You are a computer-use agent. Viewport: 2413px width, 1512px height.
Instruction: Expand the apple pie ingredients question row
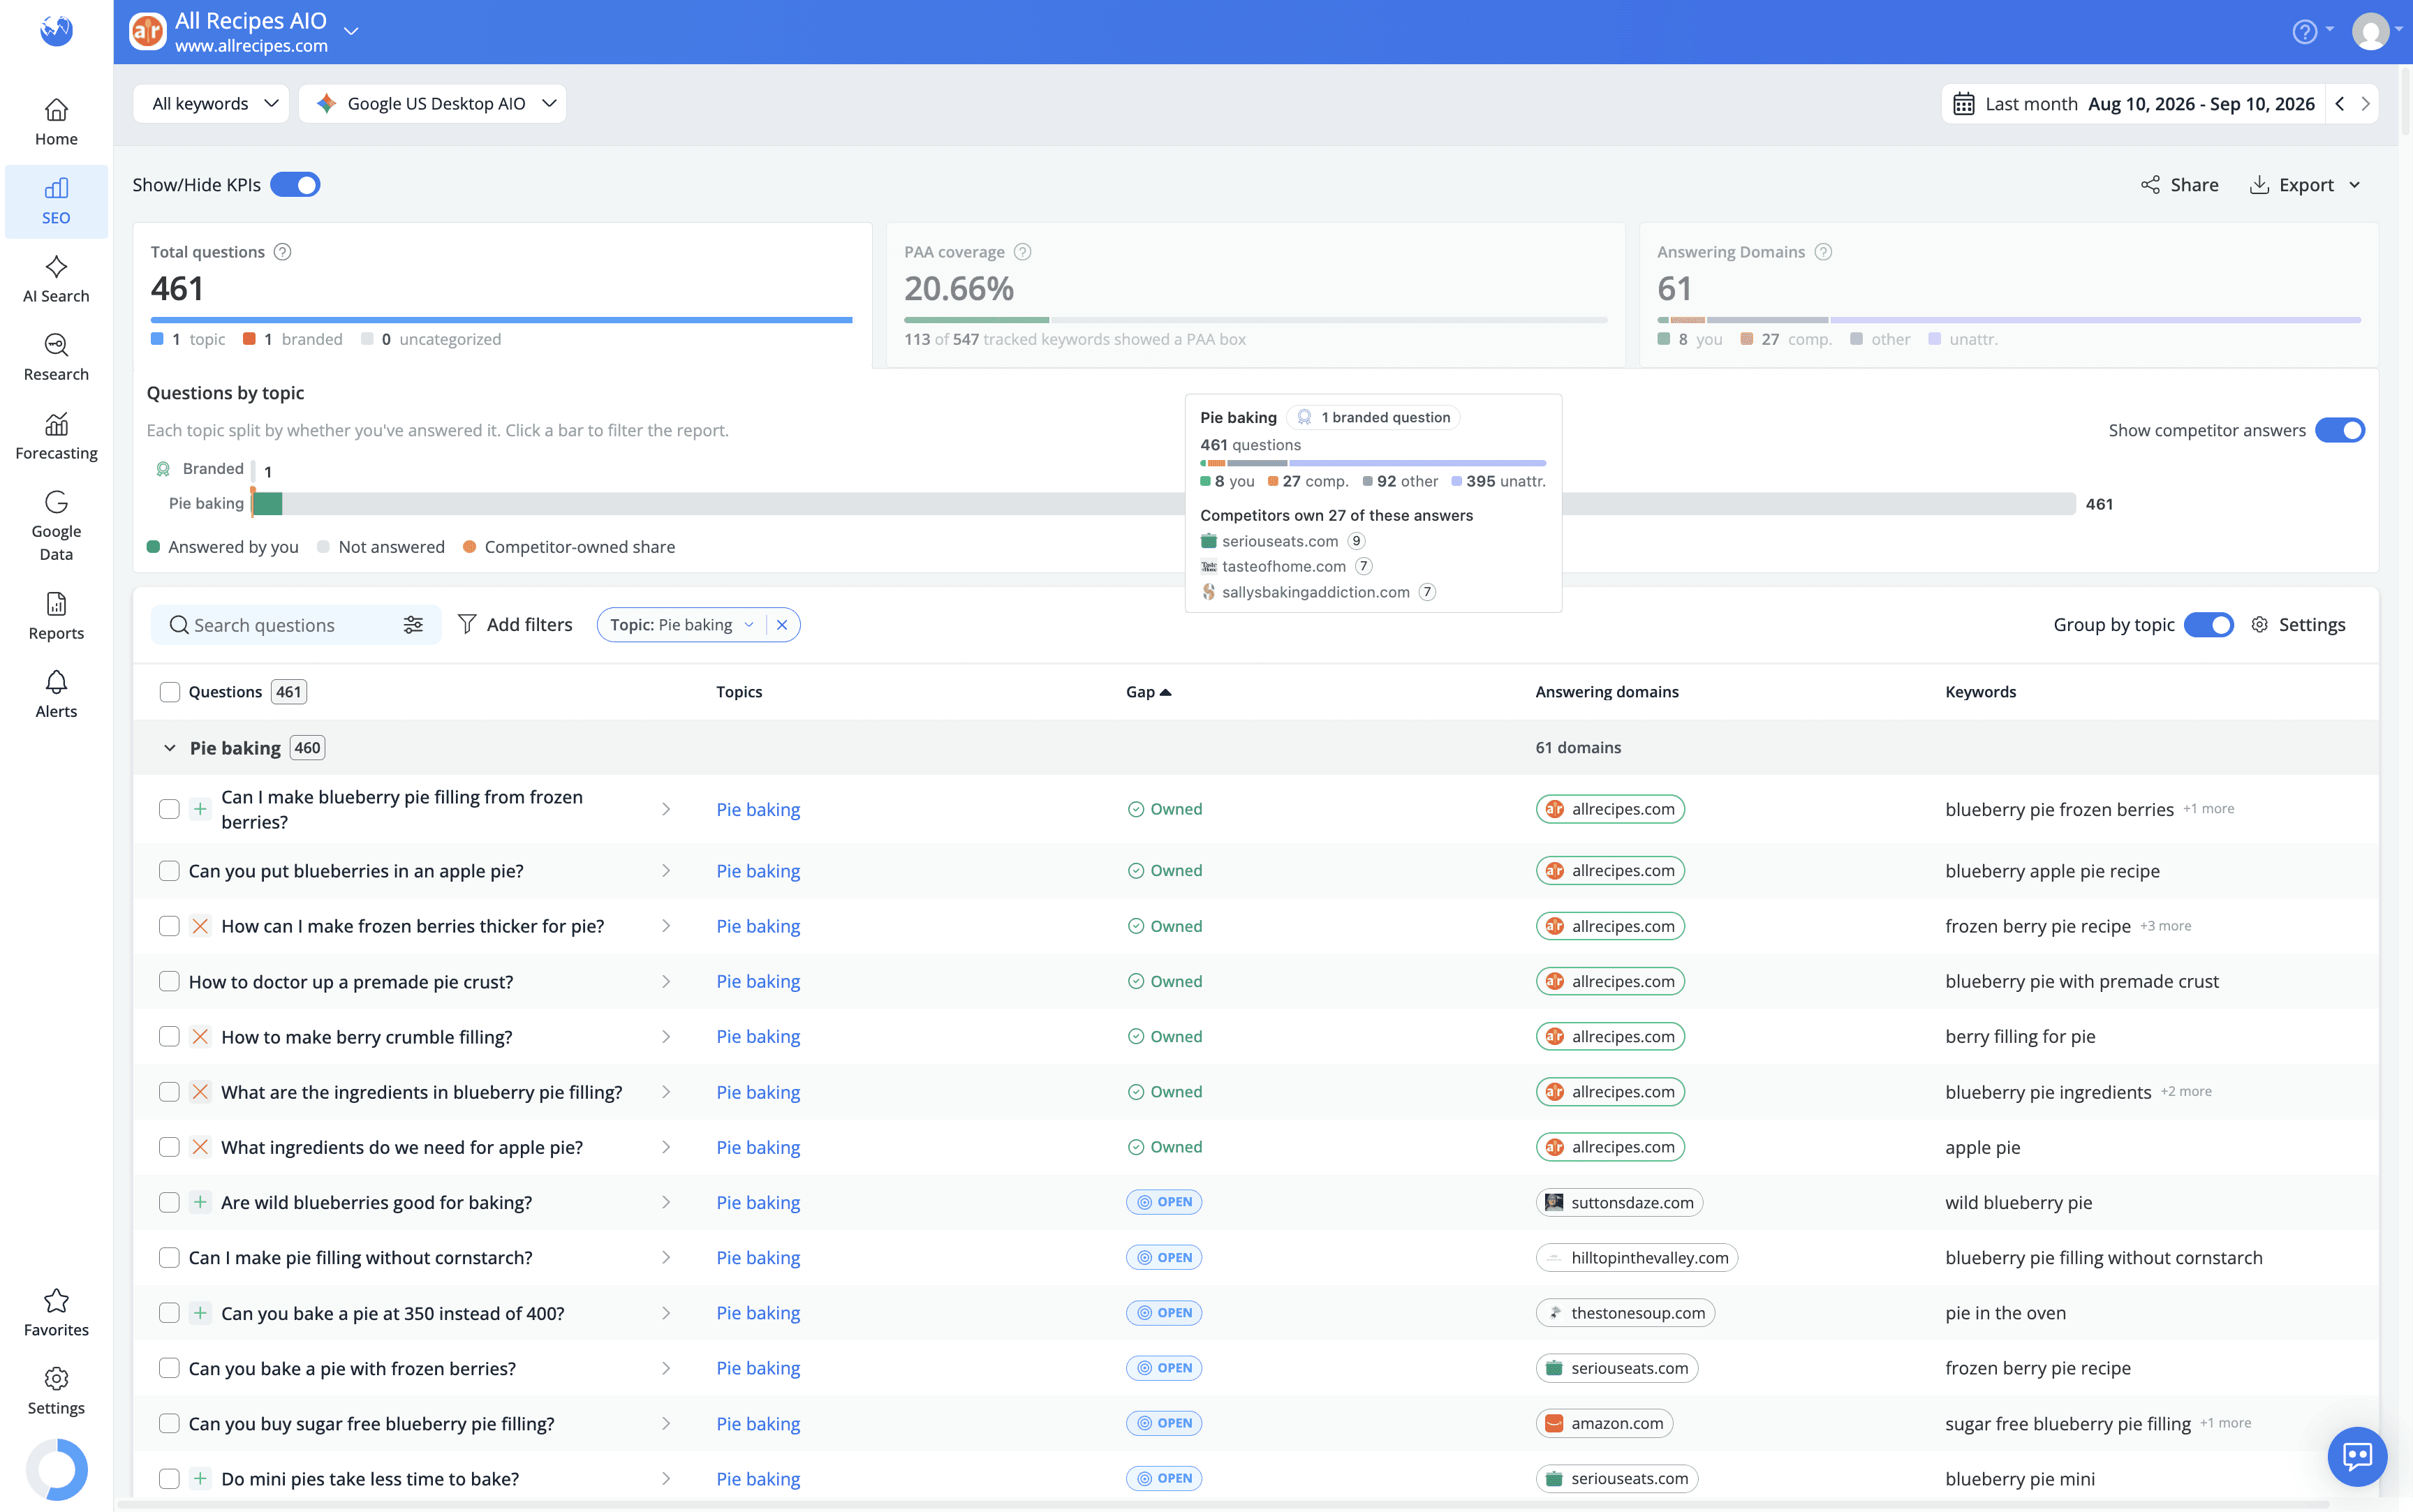(666, 1147)
